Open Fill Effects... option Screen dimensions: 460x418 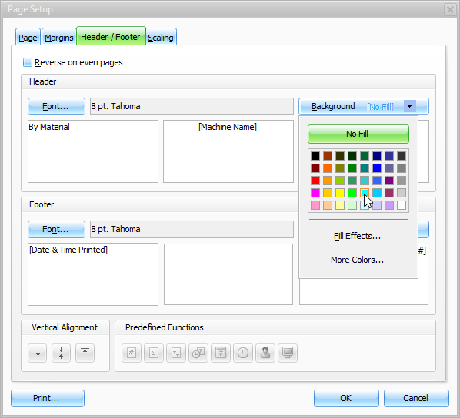click(x=358, y=236)
